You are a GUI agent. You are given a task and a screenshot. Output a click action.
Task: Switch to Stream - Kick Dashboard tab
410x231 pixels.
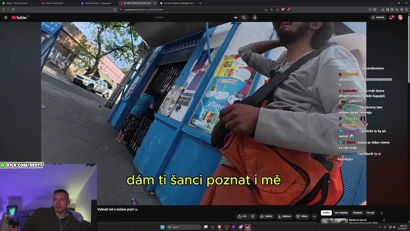pyautogui.click(x=20, y=3)
